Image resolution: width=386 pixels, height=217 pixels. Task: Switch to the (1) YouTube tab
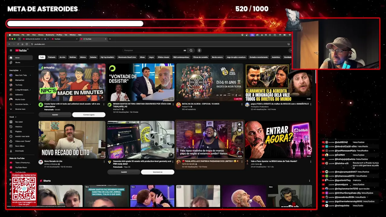[93, 39]
